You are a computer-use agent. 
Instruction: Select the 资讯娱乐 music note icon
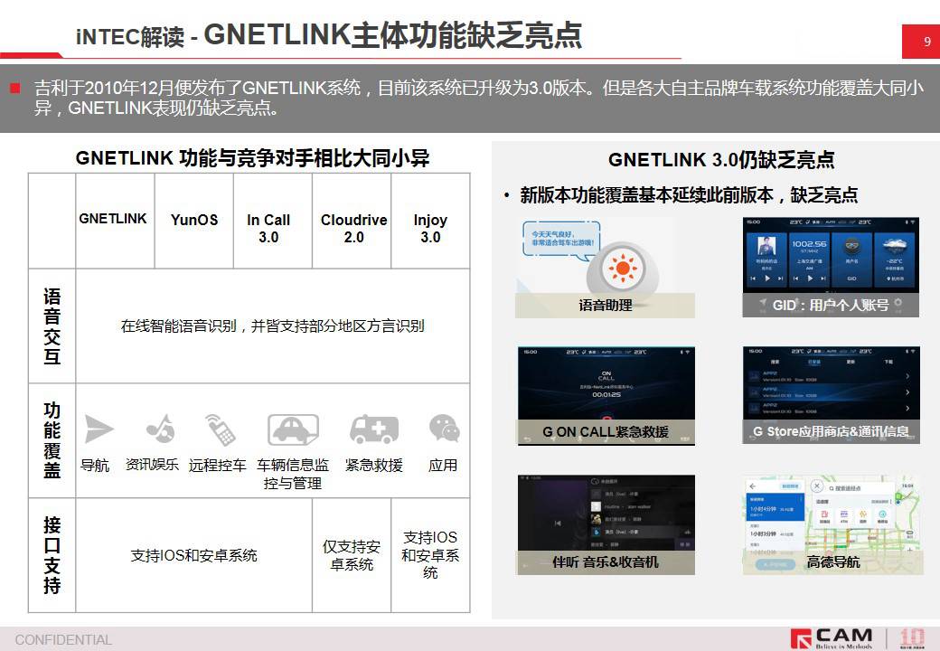tap(159, 428)
